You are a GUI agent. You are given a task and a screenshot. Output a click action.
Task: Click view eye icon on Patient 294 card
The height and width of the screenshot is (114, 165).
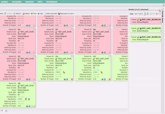coord(65,79)
